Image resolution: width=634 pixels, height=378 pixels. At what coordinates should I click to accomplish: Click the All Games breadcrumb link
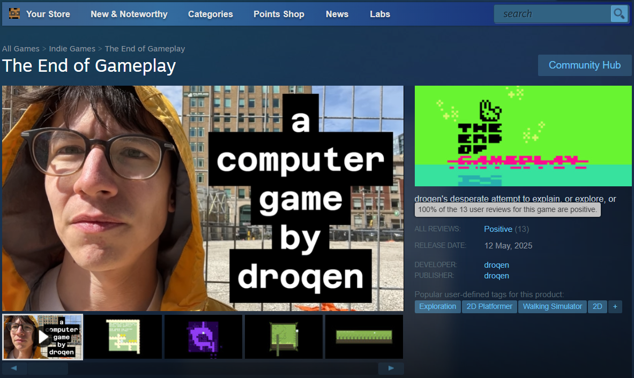click(x=20, y=49)
